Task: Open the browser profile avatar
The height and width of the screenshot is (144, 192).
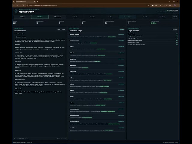Action: point(175,5)
